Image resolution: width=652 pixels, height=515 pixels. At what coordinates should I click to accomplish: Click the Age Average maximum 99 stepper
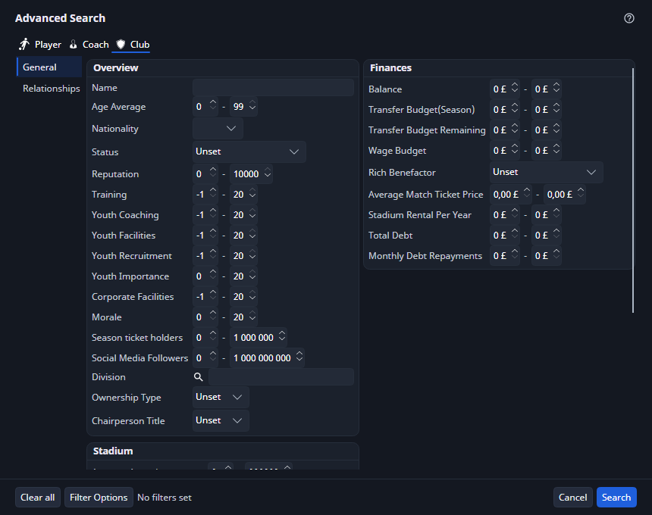243,107
